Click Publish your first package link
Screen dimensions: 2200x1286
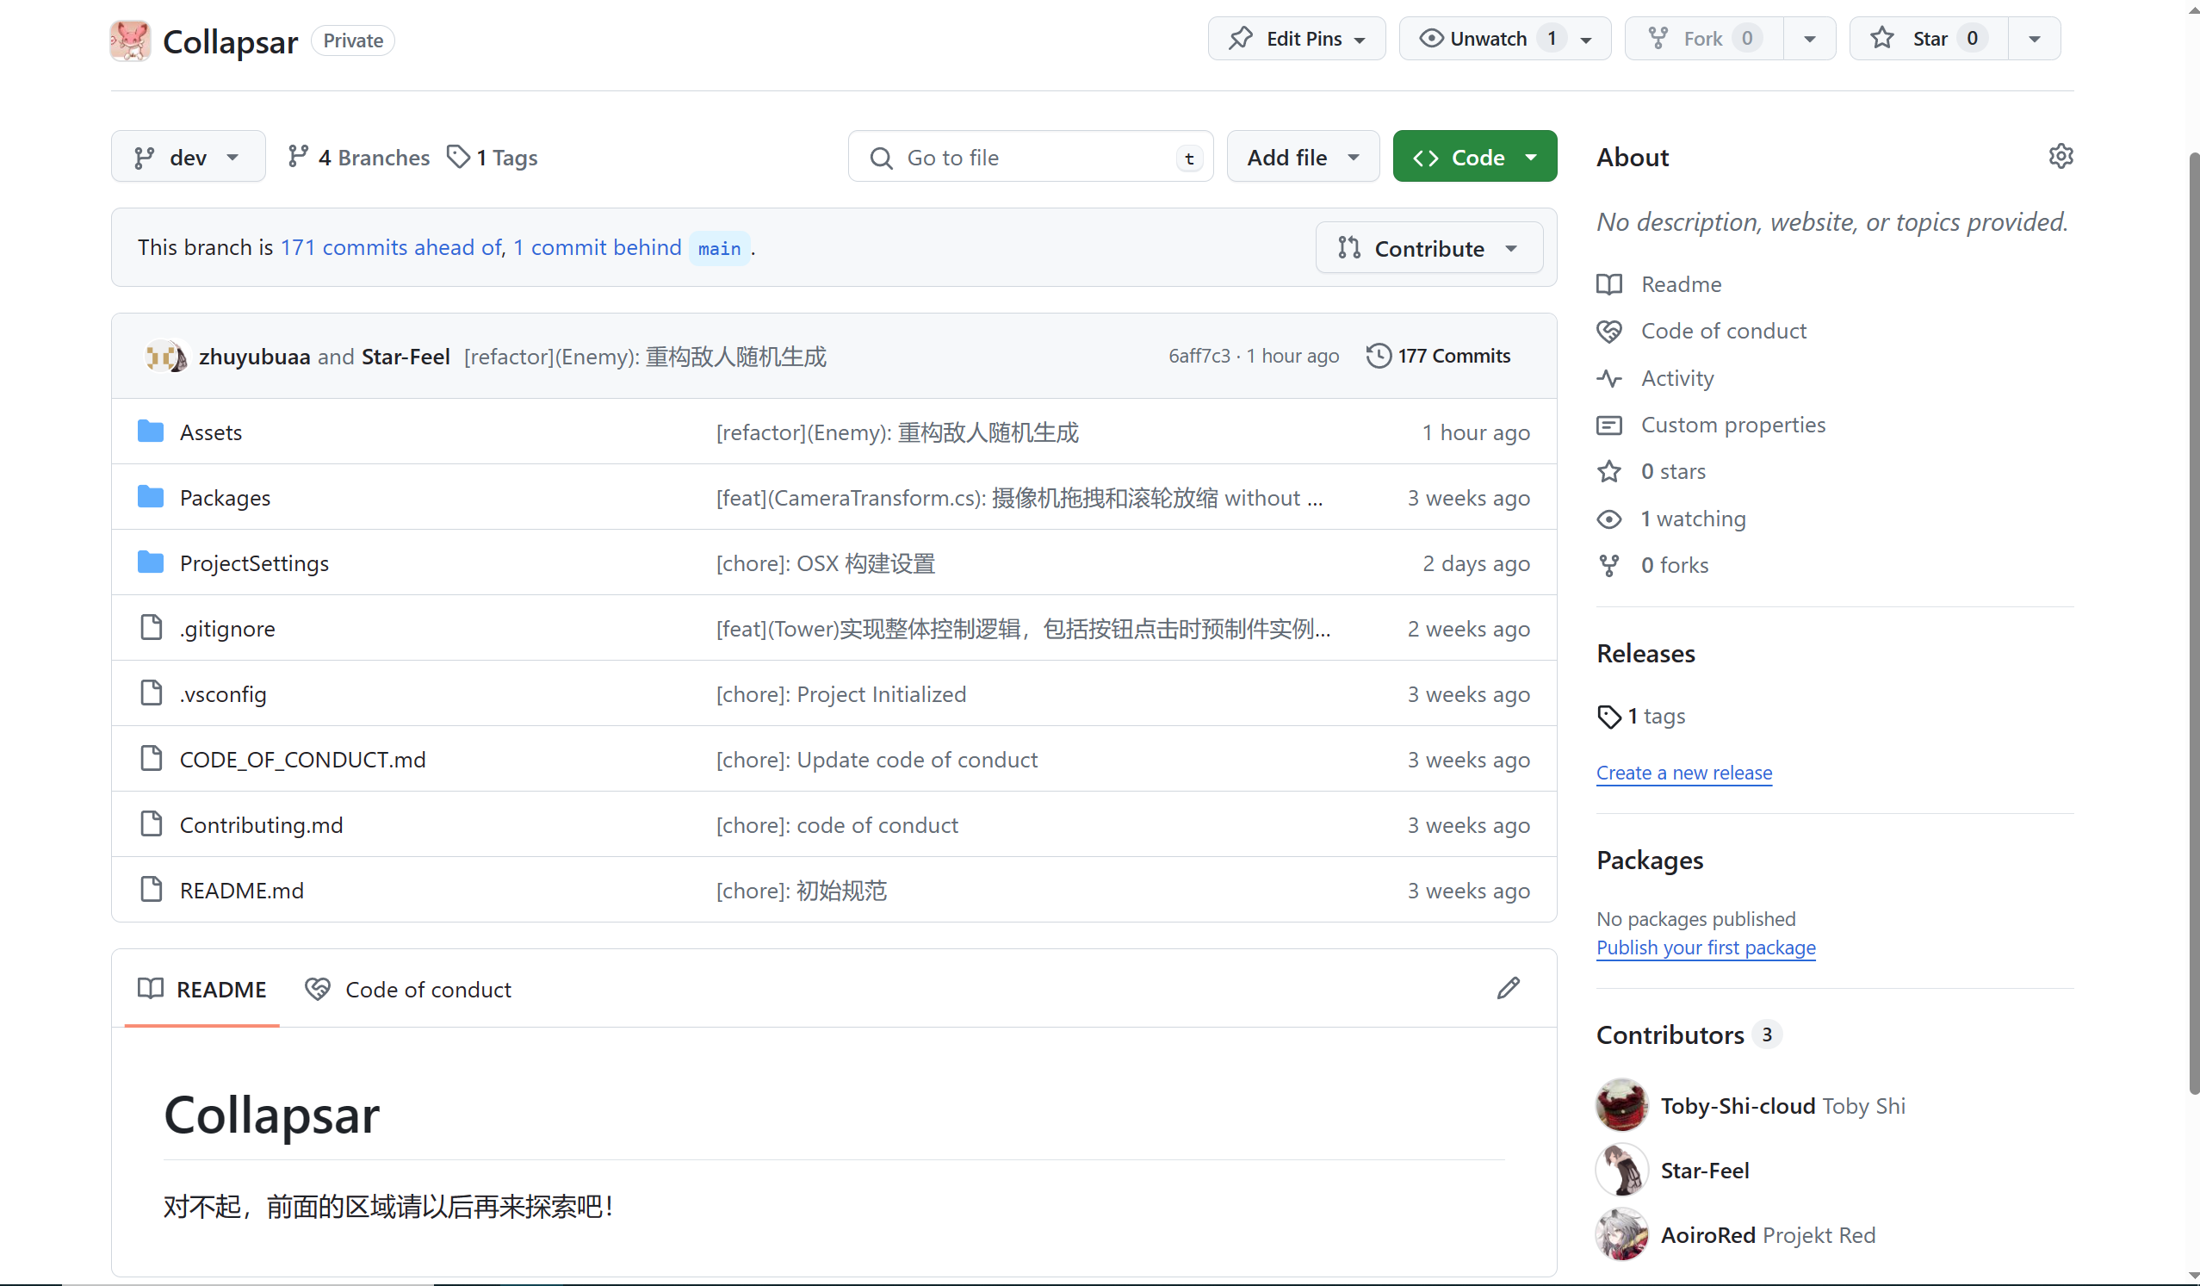click(x=1705, y=948)
